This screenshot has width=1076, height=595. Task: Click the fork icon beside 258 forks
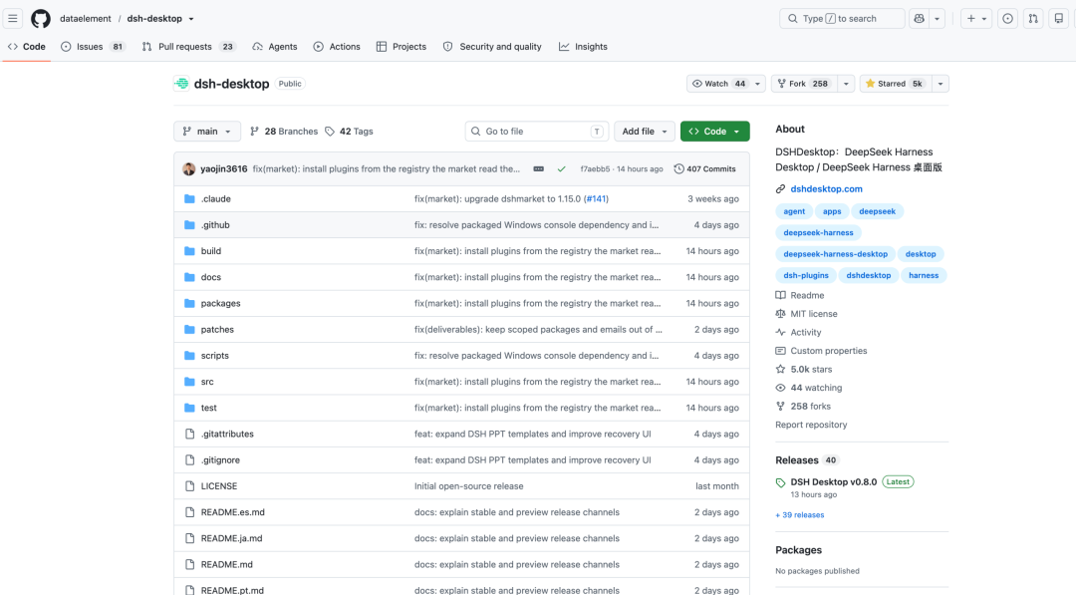point(780,407)
